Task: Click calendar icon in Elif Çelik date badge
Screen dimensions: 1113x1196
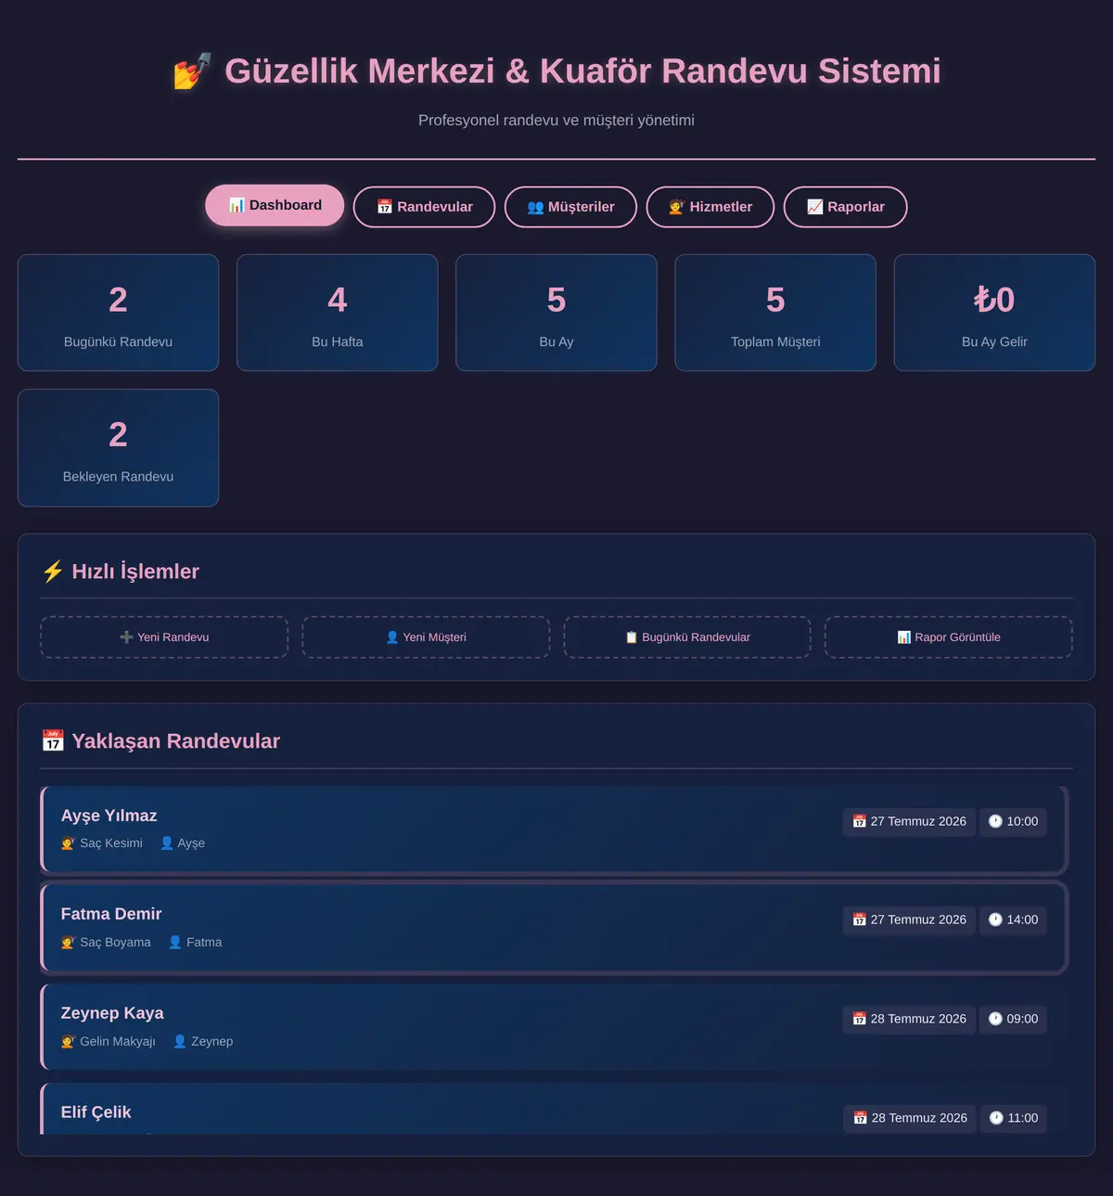Action: click(861, 1118)
